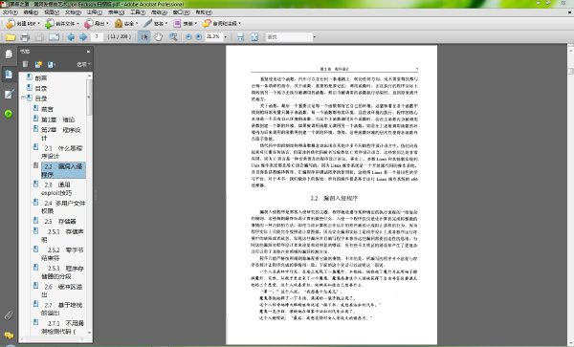574x347 pixels.
Task: Open the Comments panel icon
Action: [x=9, y=335]
